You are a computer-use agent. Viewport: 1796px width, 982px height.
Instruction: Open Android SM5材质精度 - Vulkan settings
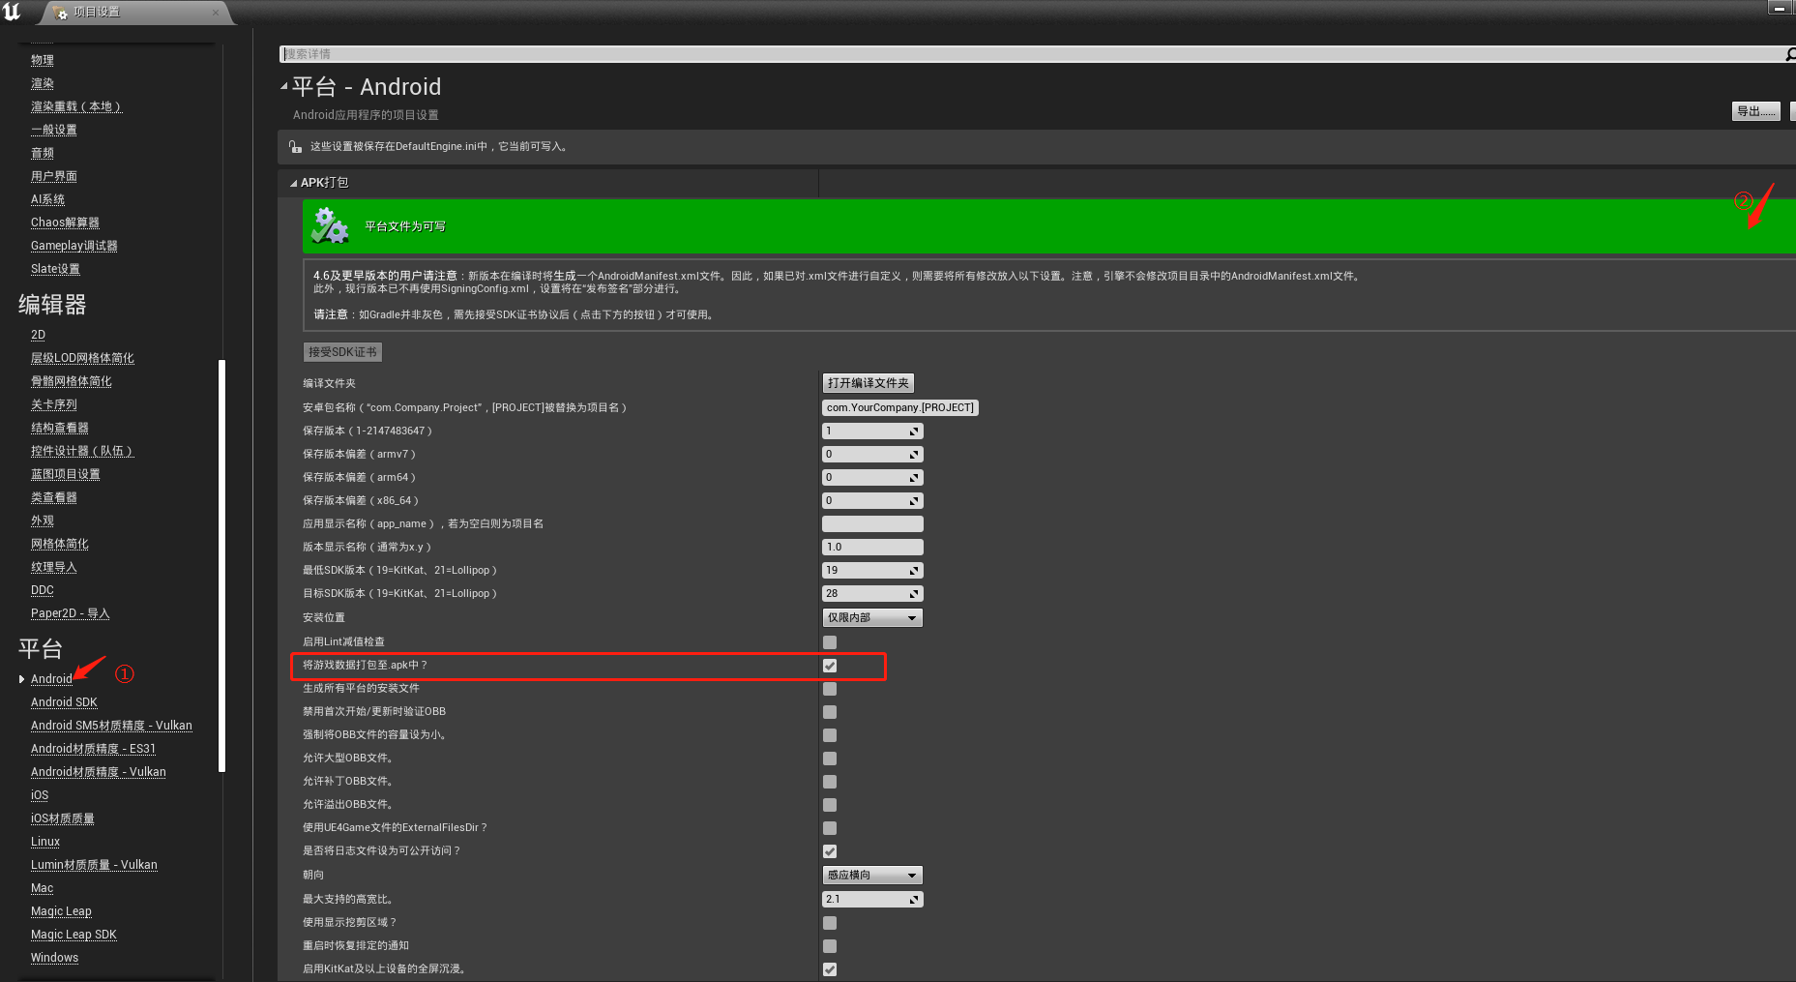tap(111, 726)
